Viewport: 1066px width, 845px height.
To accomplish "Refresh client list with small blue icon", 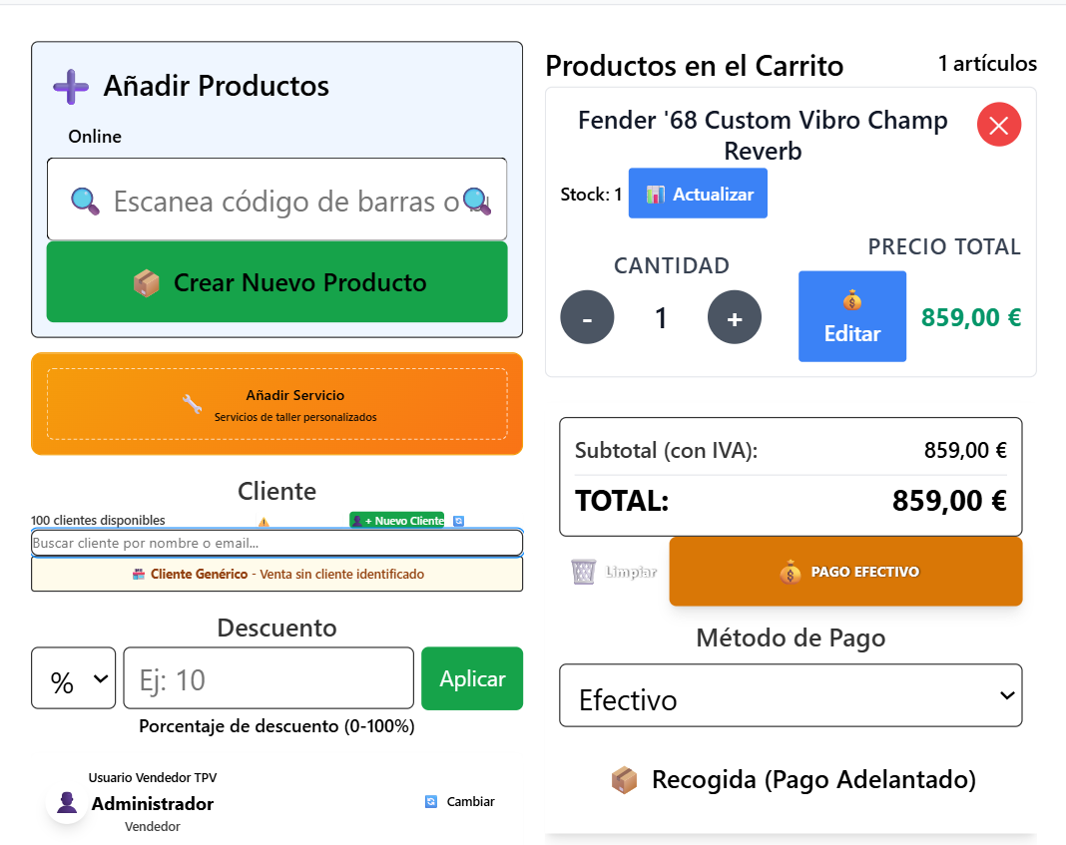I will [x=459, y=521].
